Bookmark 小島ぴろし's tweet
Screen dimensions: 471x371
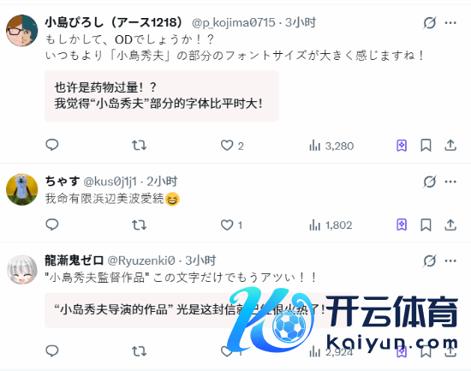point(426,146)
